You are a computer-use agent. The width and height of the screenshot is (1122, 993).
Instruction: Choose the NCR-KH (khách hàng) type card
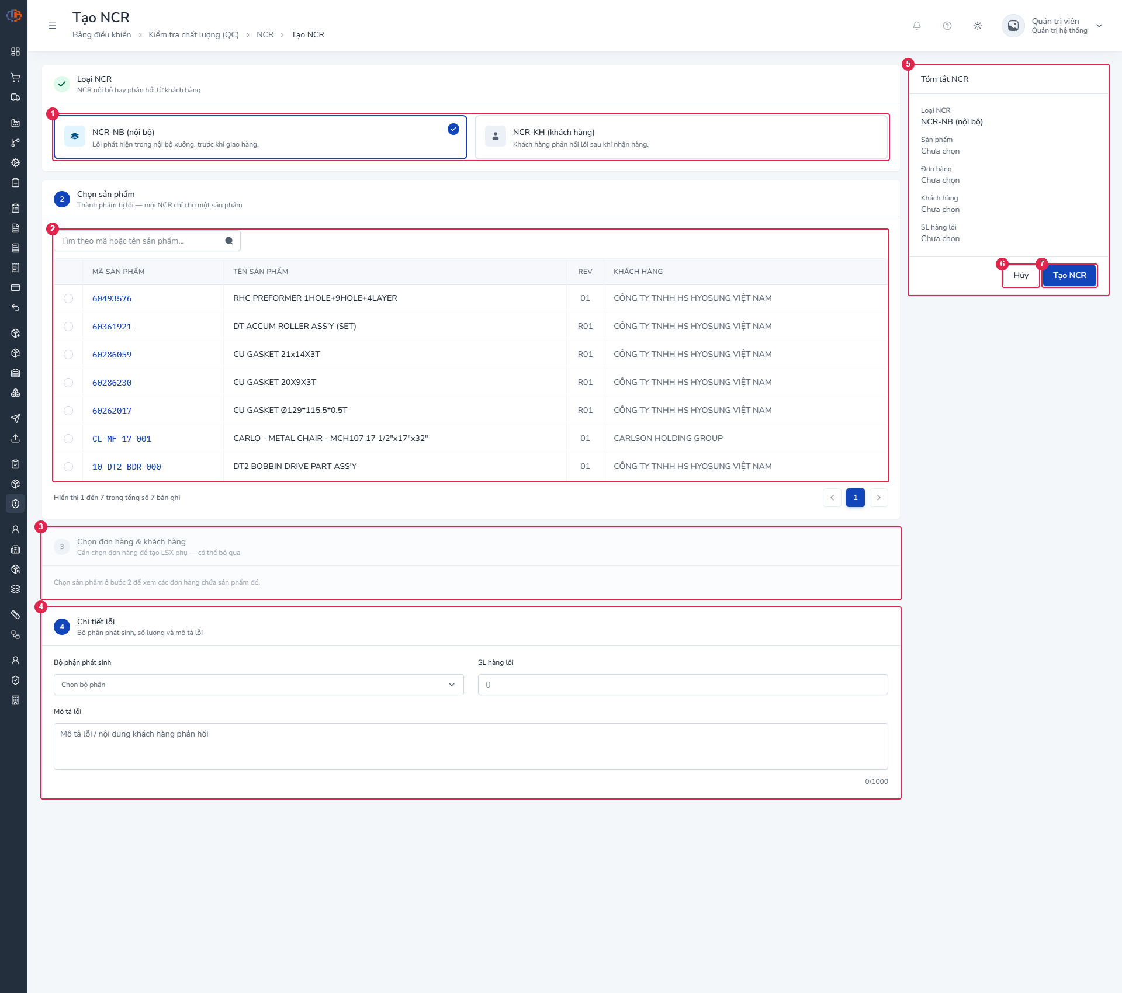pos(681,137)
